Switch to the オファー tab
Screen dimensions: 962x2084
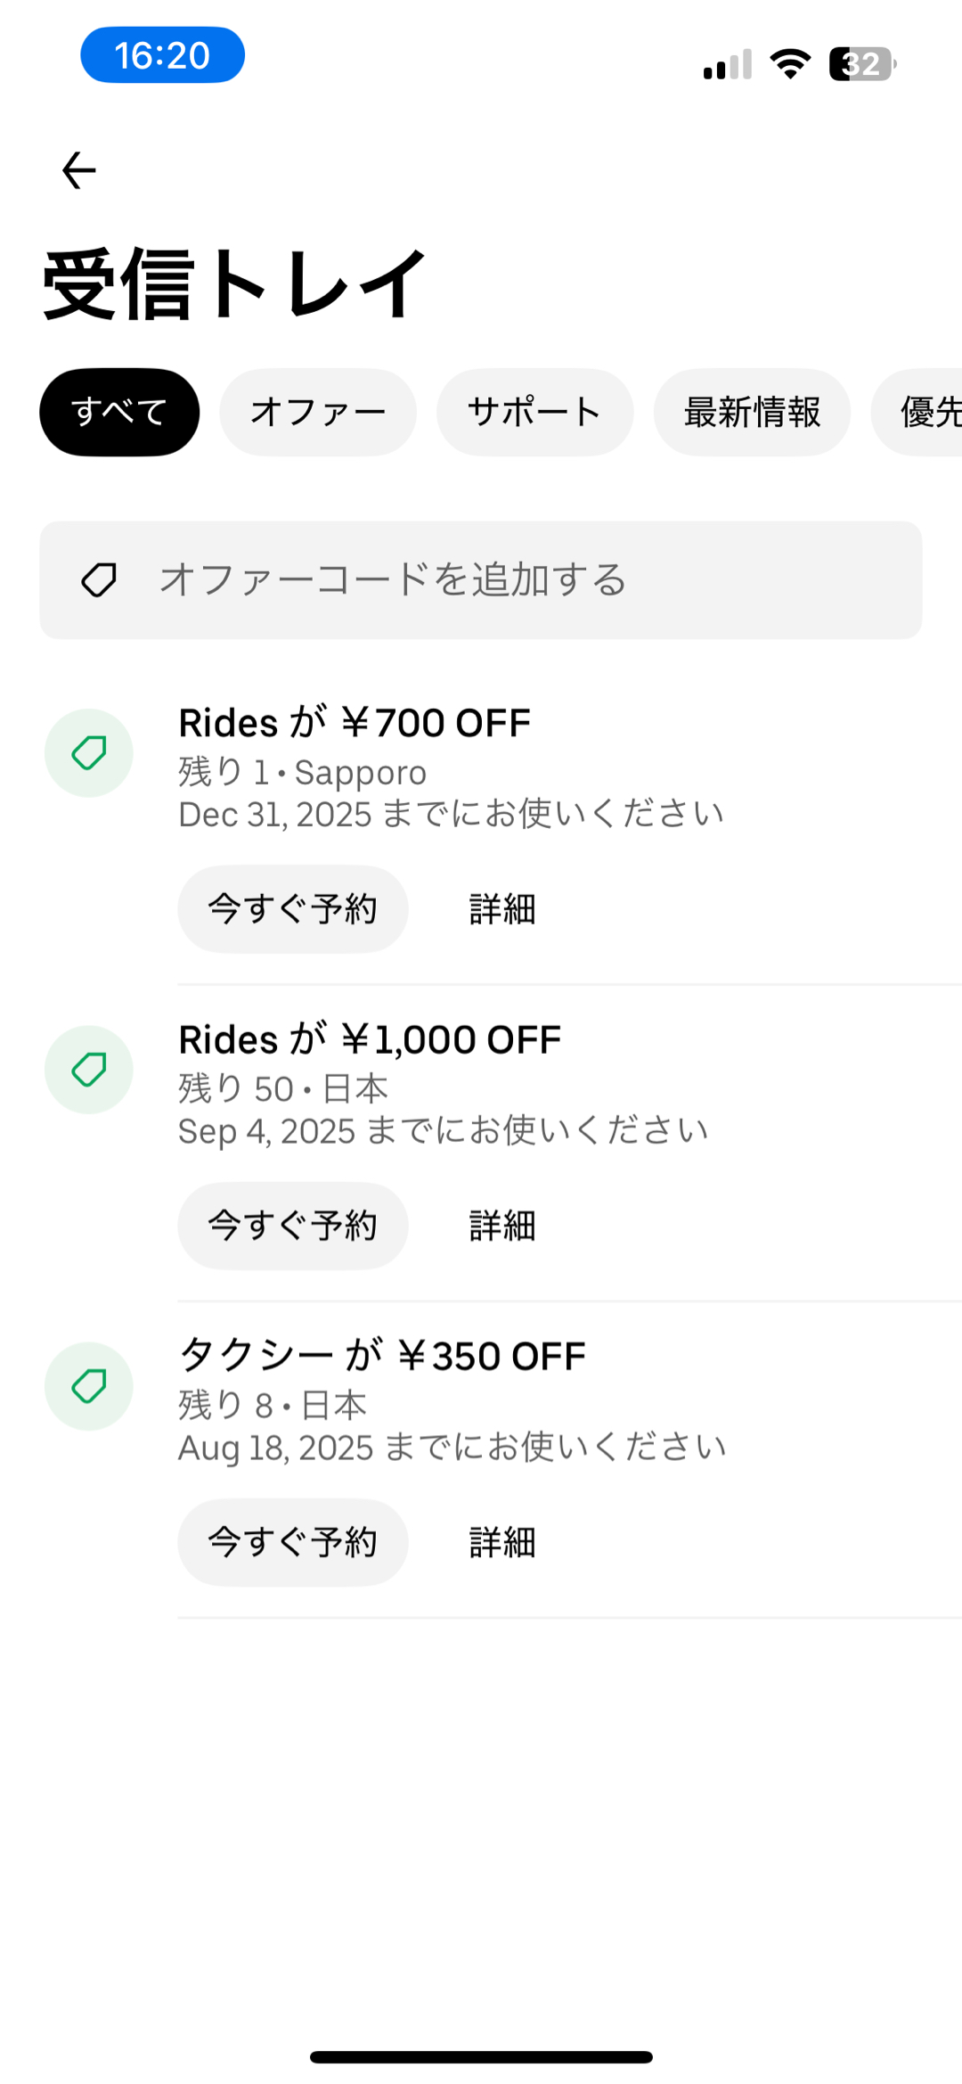click(318, 412)
